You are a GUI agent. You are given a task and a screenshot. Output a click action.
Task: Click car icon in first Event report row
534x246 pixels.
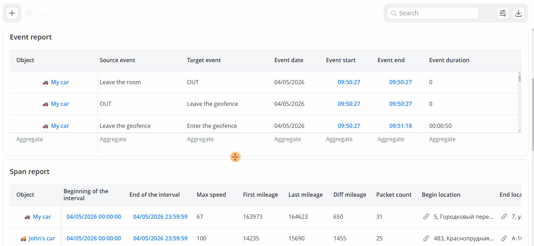coord(45,82)
